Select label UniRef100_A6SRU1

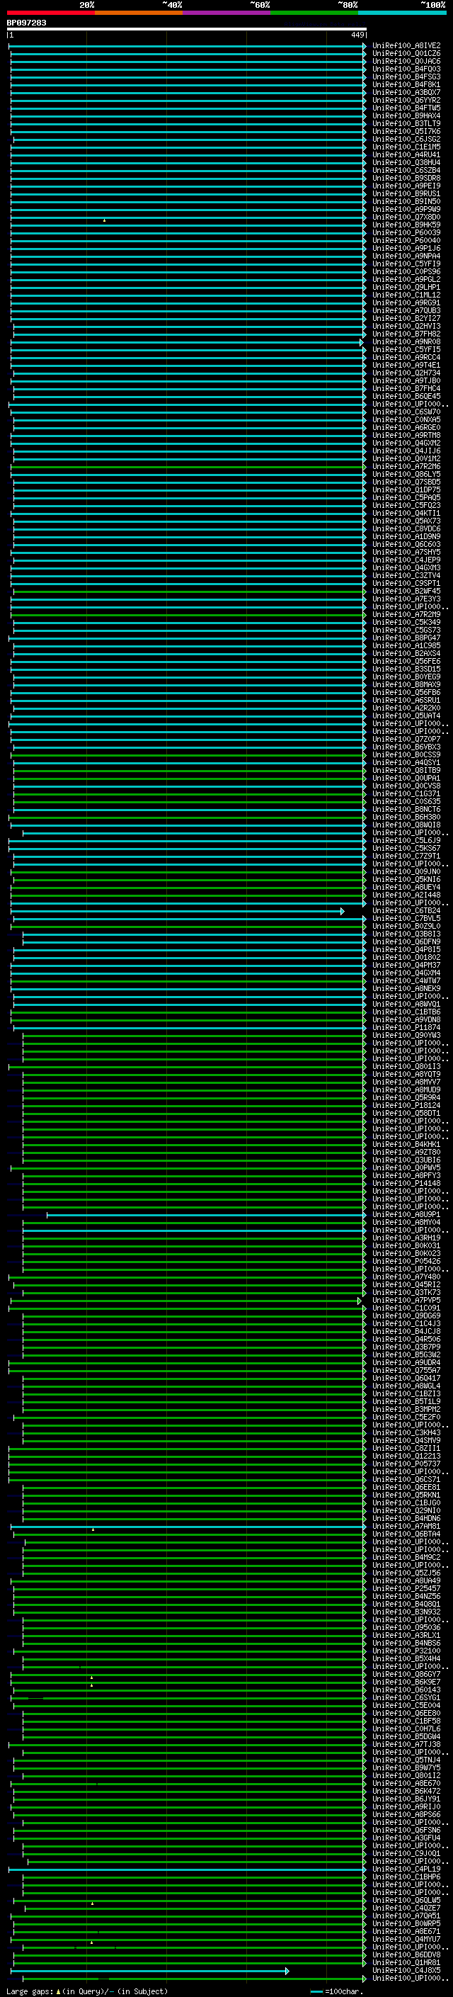click(406, 700)
